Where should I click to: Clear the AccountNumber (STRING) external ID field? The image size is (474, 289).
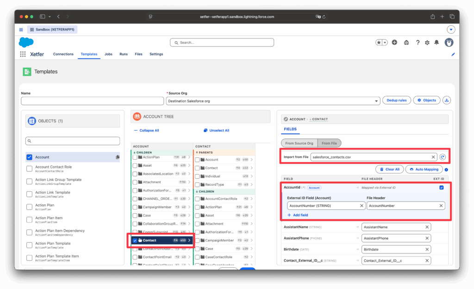coord(362,206)
